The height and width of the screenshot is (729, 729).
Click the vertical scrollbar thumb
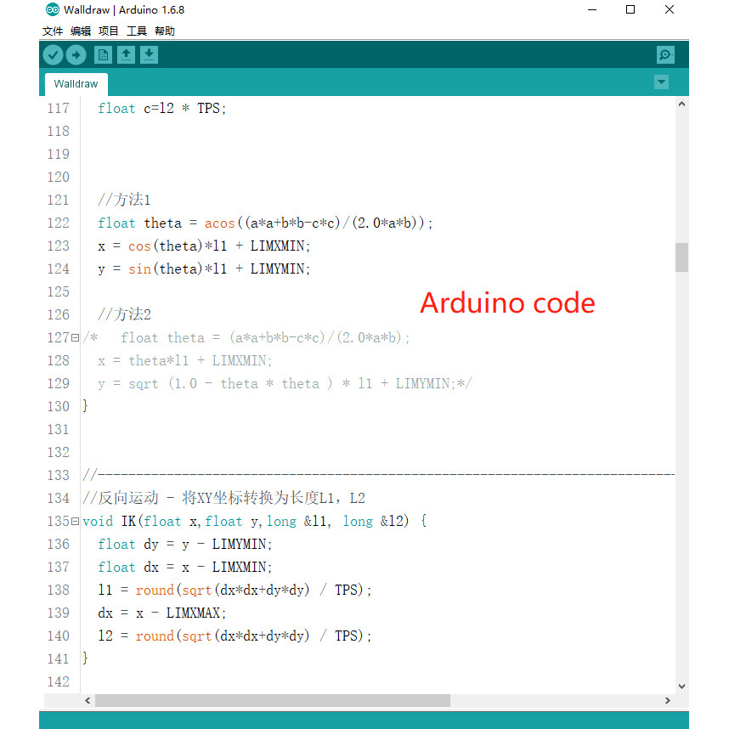681,257
